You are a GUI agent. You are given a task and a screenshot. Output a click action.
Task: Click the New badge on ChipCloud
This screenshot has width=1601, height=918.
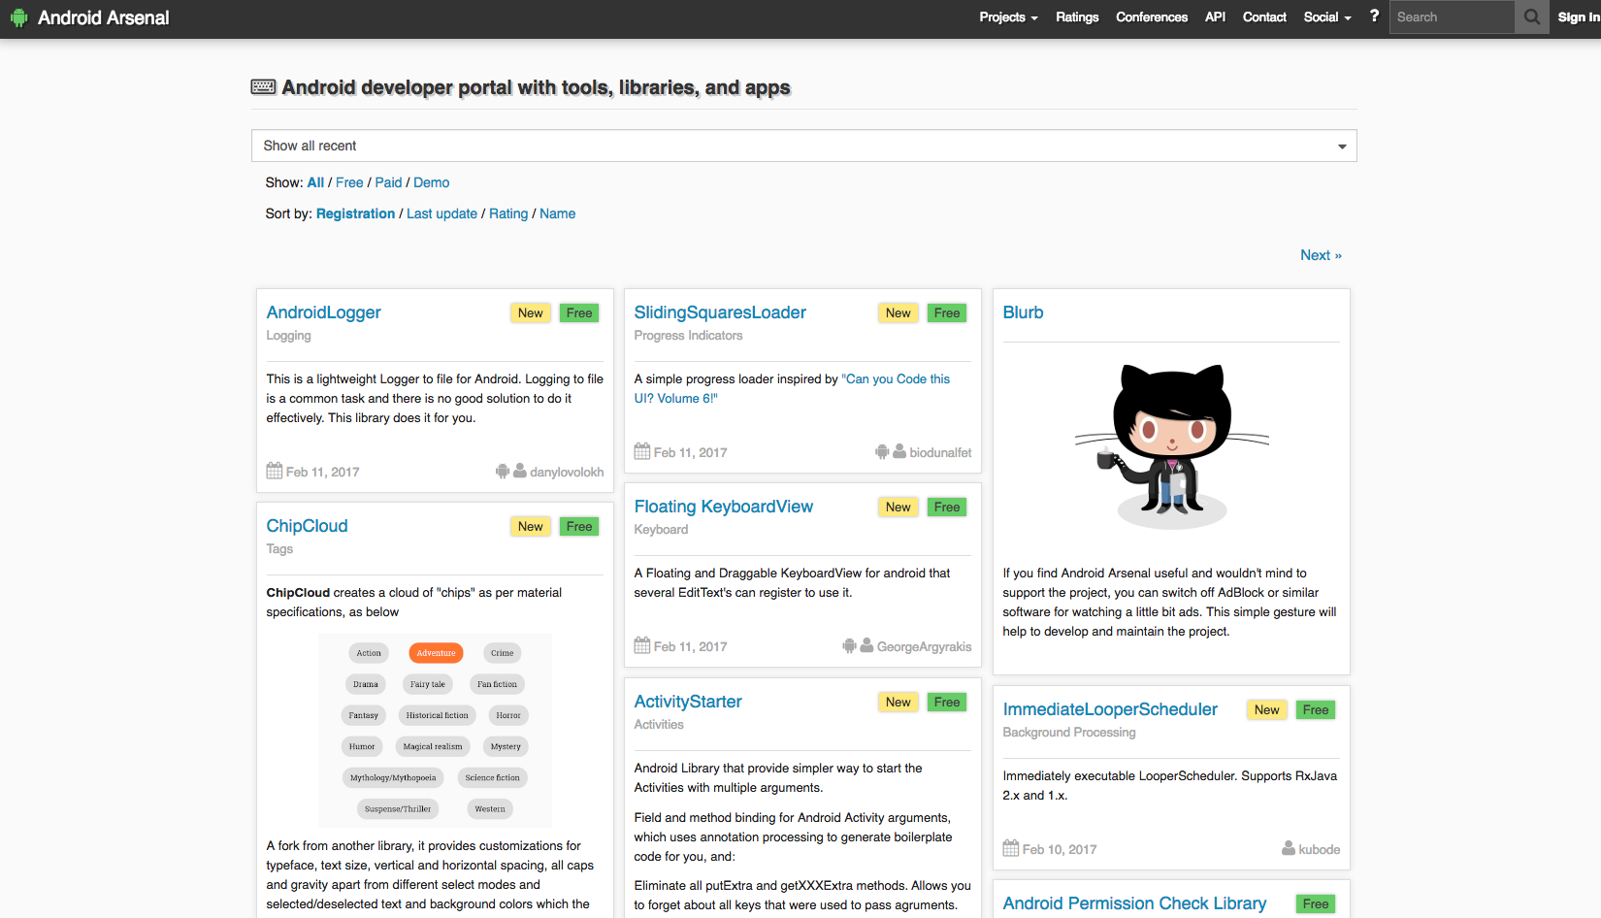point(531,526)
